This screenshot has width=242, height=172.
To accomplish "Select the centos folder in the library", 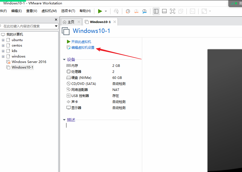I will [x=17, y=45].
